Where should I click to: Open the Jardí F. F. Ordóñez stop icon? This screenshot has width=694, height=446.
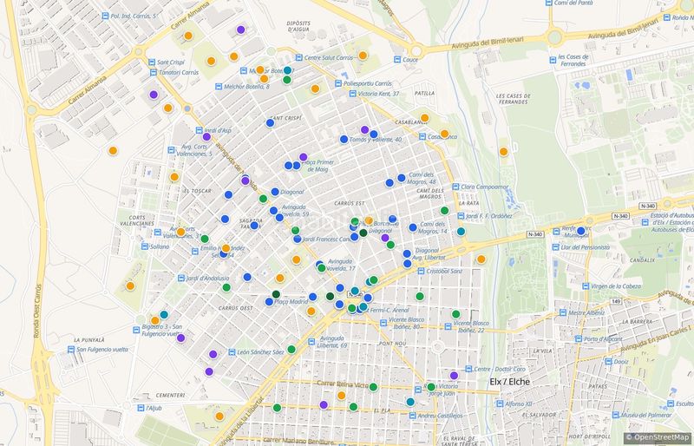coord(461,216)
